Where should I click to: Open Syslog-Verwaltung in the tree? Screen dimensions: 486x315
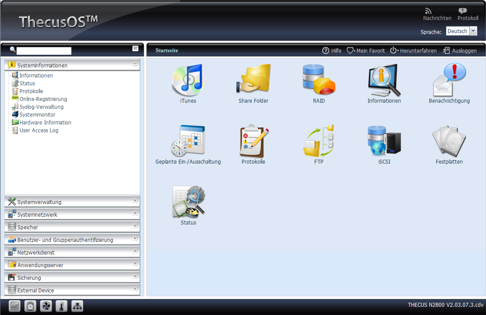(x=41, y=107)
